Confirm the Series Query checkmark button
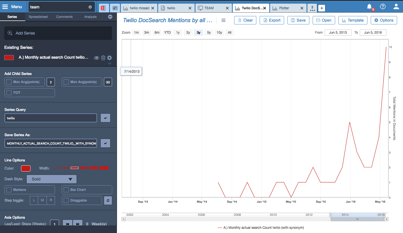 point(105,118)
